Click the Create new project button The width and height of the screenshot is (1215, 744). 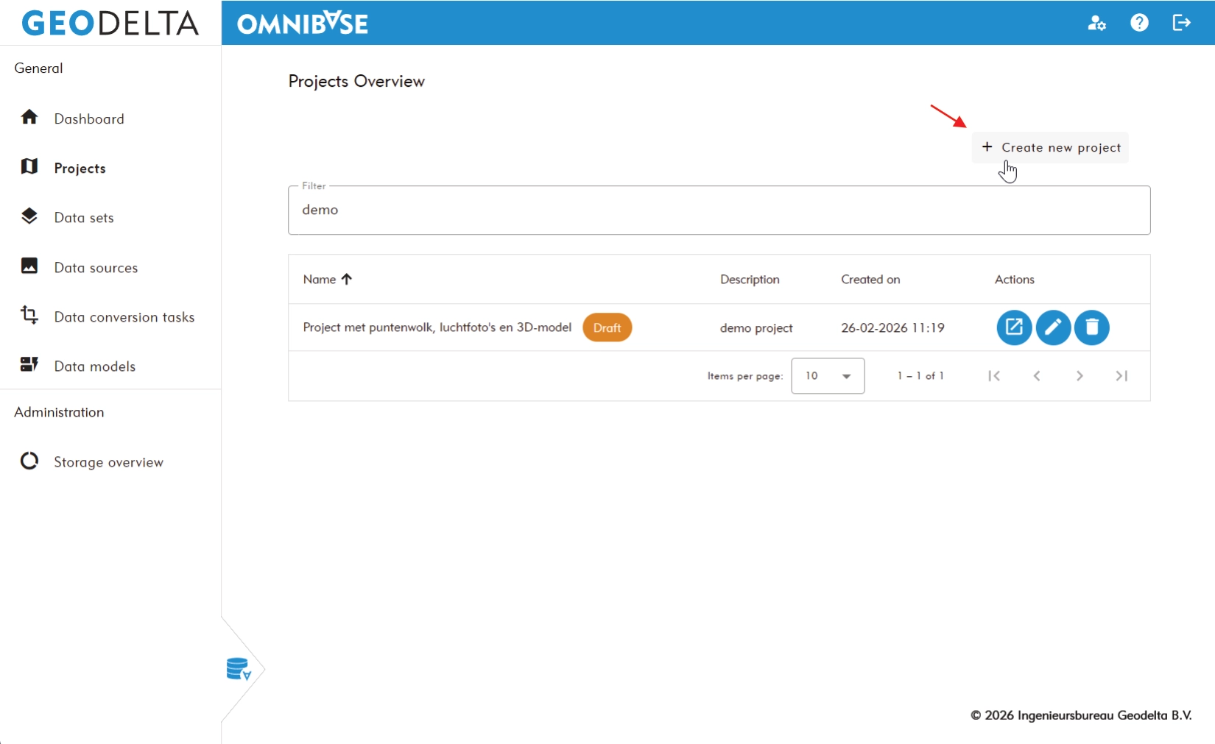click(1051, 148)
